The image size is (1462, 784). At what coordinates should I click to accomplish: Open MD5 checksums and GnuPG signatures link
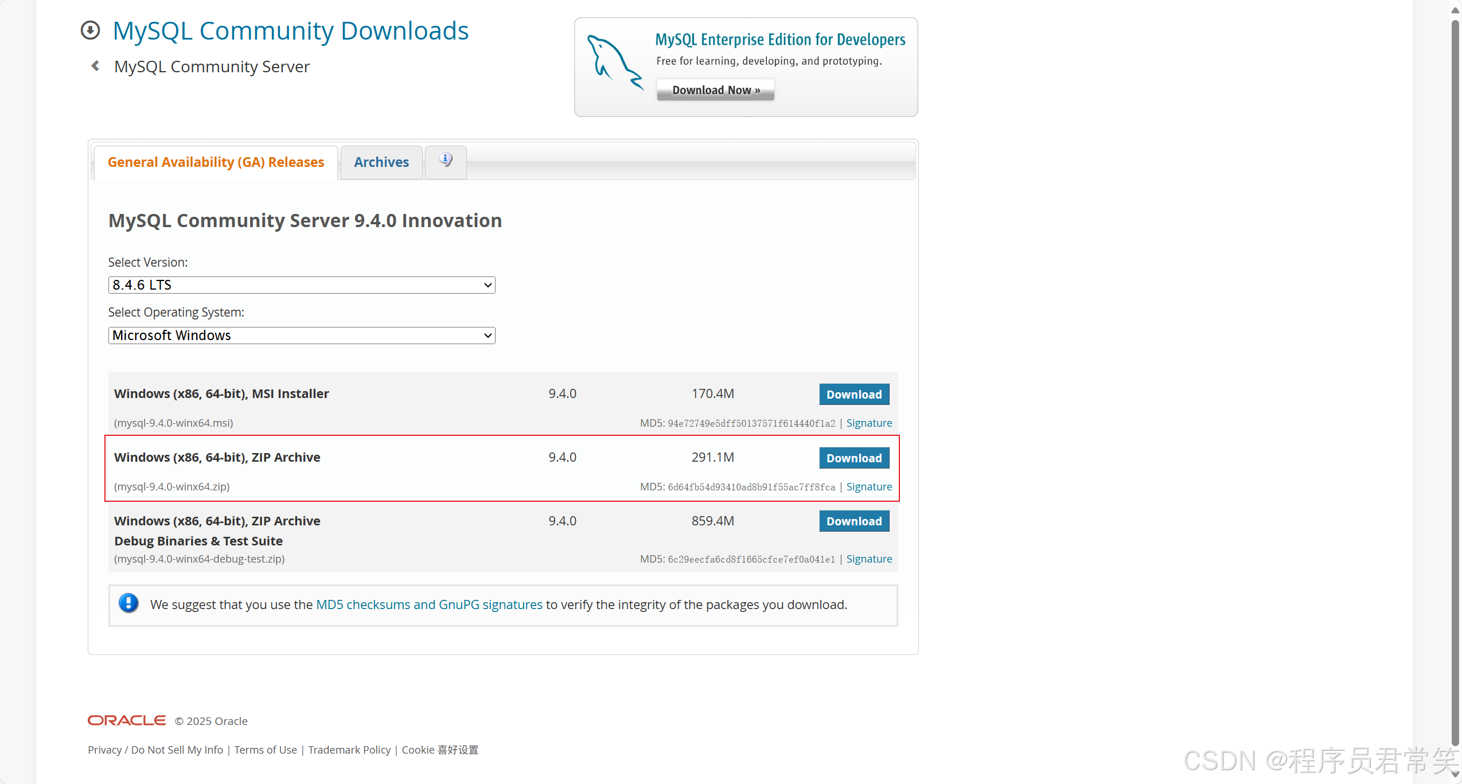[429, 604]
